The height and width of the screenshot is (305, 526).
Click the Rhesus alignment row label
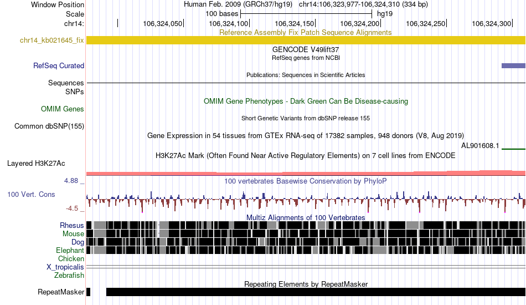click(x=72, y=225)
